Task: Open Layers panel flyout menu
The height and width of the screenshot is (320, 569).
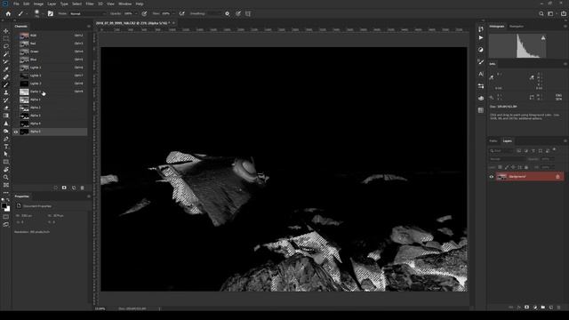Action: [565, 140]
